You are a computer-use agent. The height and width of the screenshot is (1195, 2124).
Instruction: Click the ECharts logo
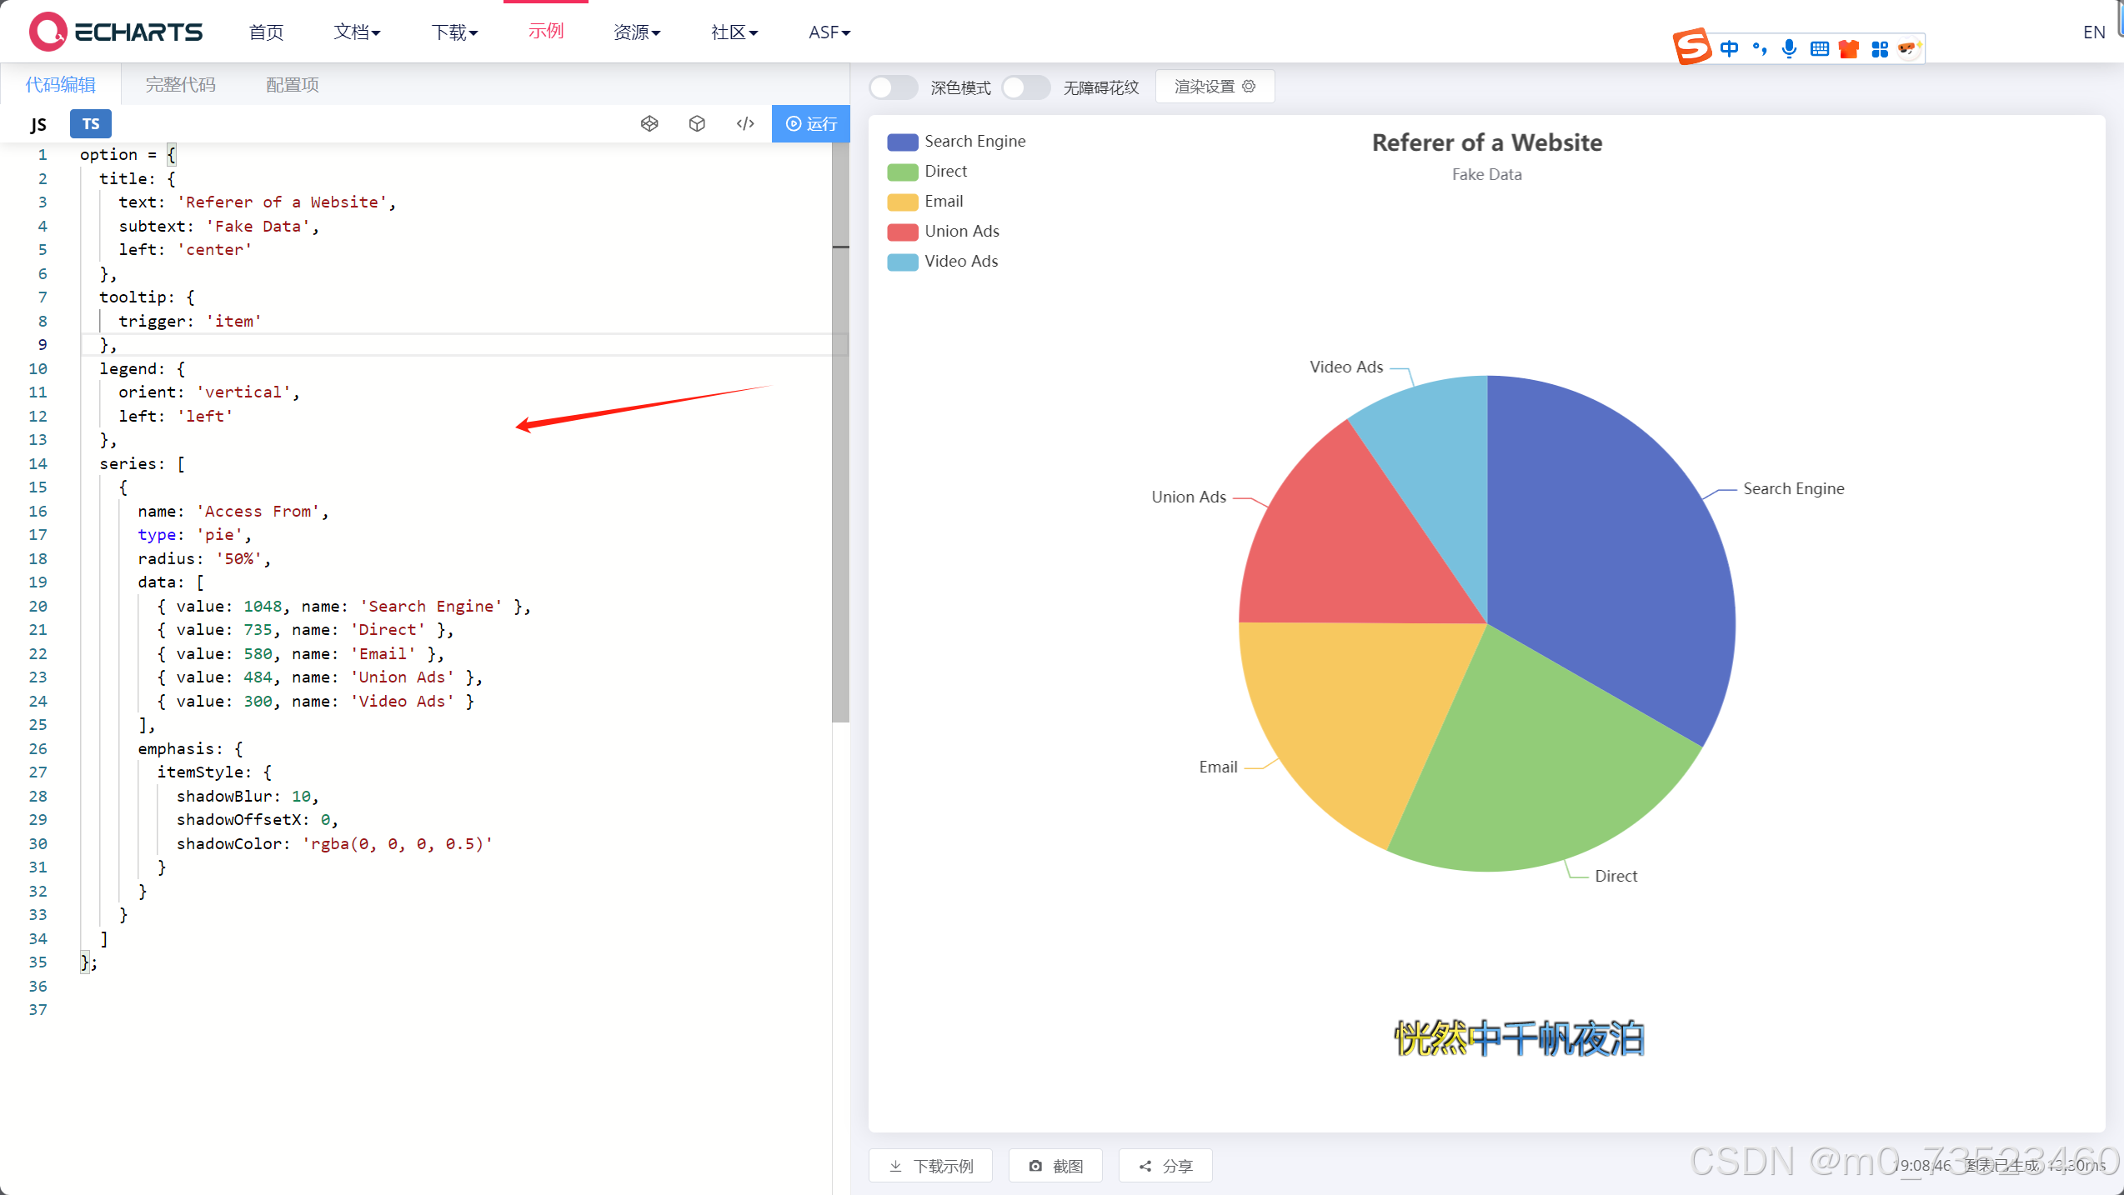click(x=117, y=32)
